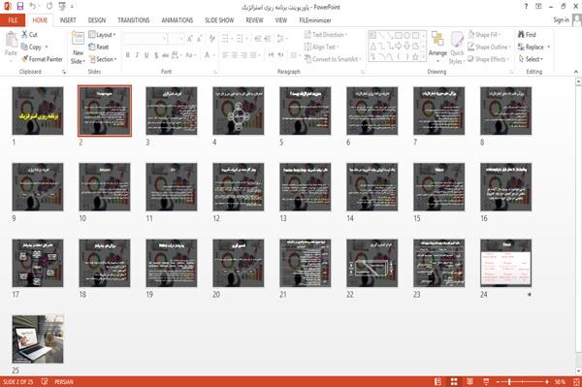Screen dimensions: 582x387
Task: Open the font name combo box
Action: pos(145,39)
